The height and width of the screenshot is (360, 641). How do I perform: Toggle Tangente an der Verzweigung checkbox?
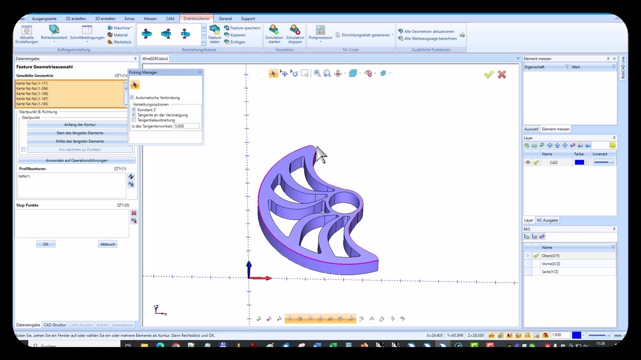point(134,115)
